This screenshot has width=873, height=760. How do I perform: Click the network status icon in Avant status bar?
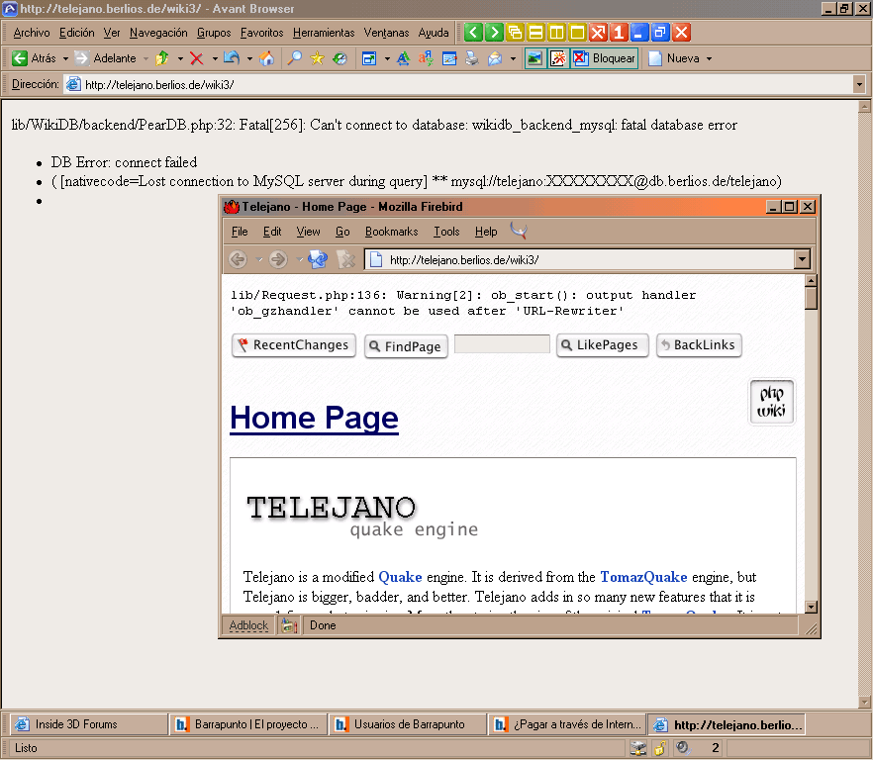[638, 748]
